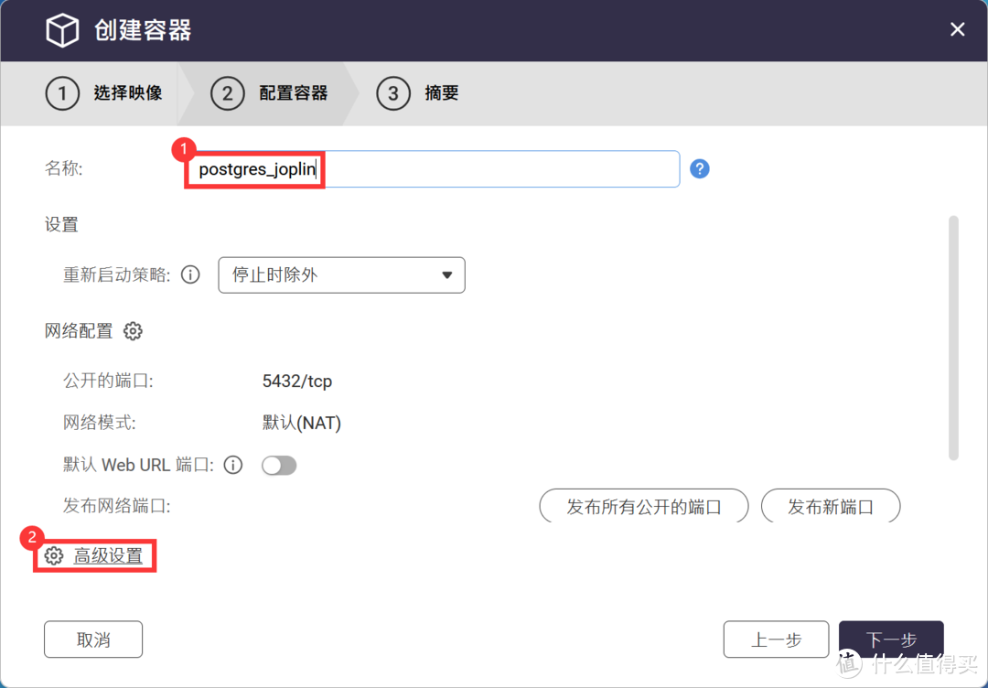Click the info icon next to 重新启动策略

click(190, 274)
